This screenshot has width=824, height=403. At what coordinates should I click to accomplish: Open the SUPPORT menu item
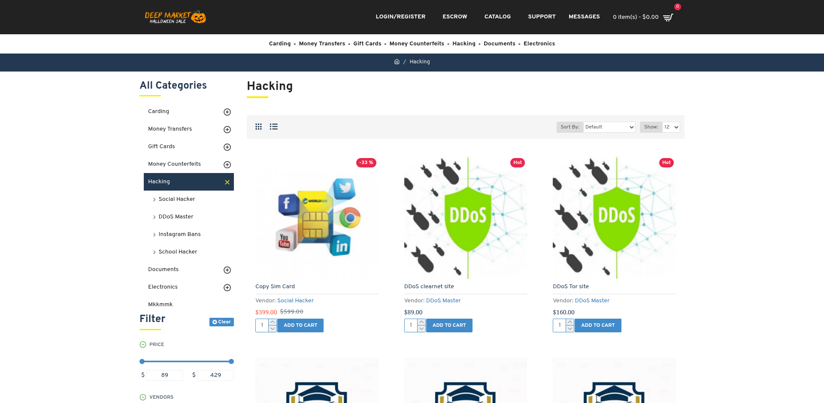pos(542,17)
